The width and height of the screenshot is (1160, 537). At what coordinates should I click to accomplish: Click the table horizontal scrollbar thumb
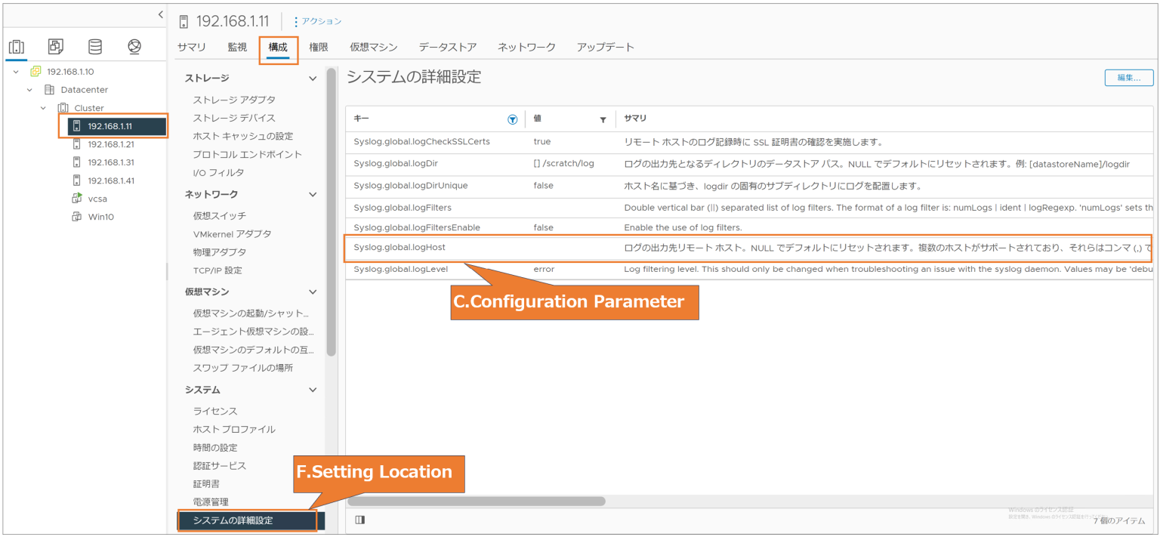477,501
